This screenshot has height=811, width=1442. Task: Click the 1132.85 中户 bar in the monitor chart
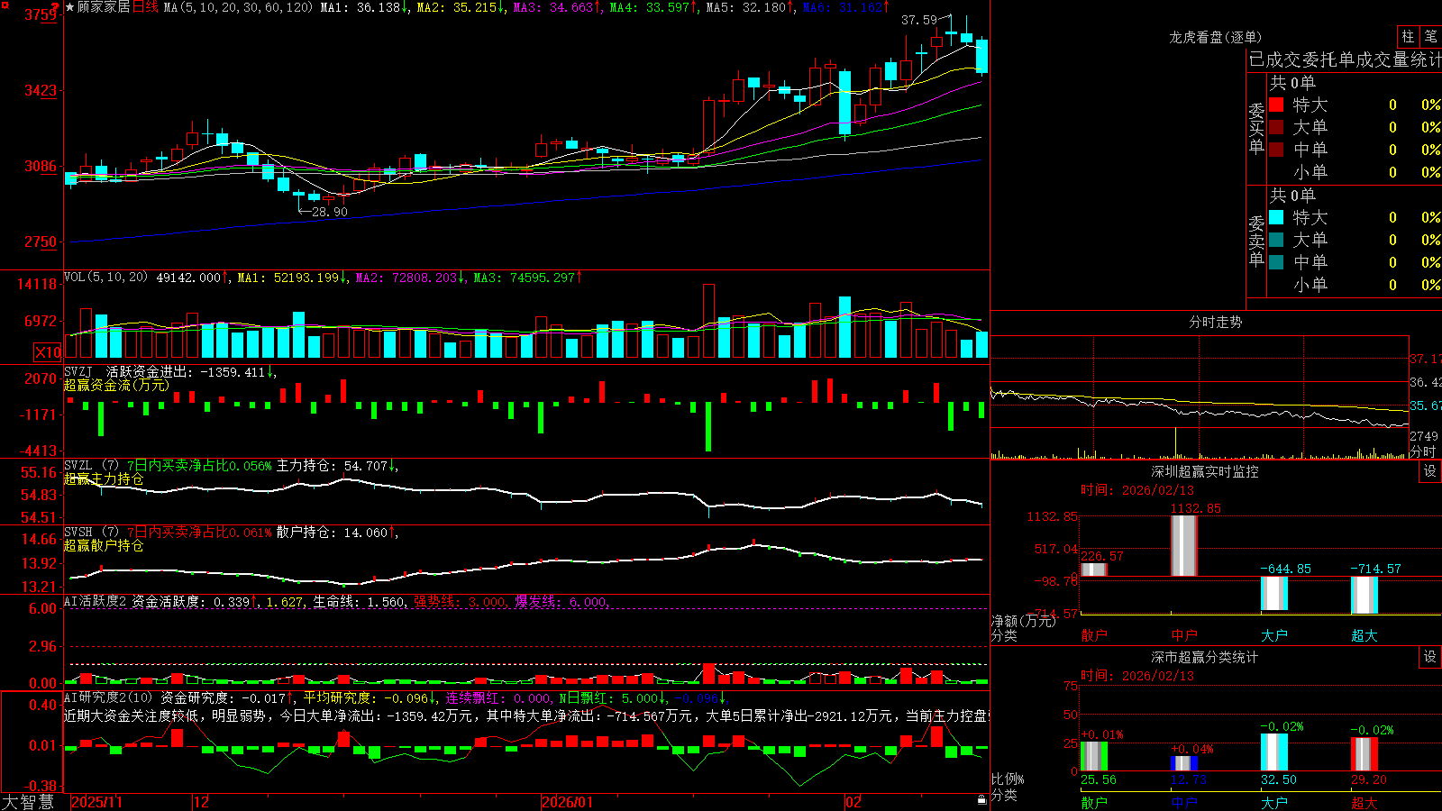[x=1184, y=546]
